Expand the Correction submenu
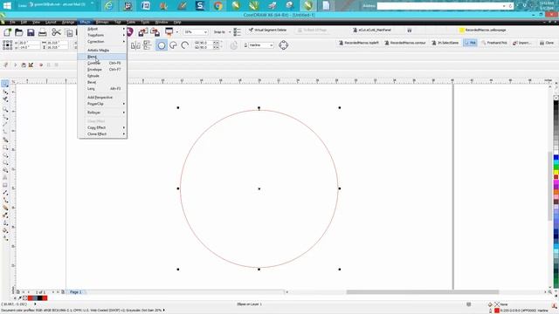Viewport: 559px width, 314px height. click(x=102, y=42)
